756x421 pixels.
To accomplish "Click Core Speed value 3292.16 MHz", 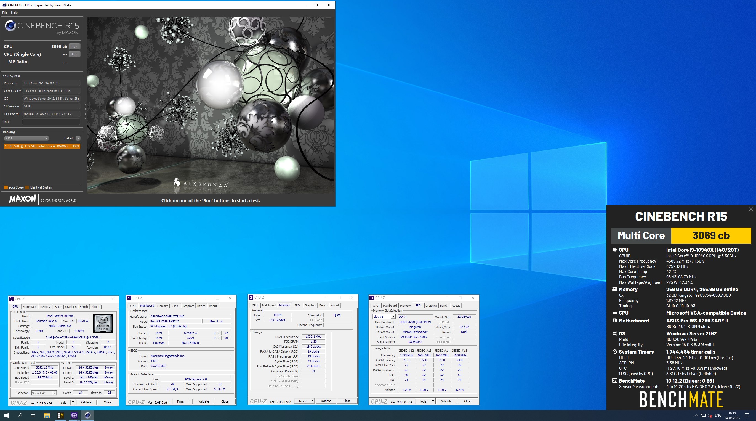I will point(45,367).
